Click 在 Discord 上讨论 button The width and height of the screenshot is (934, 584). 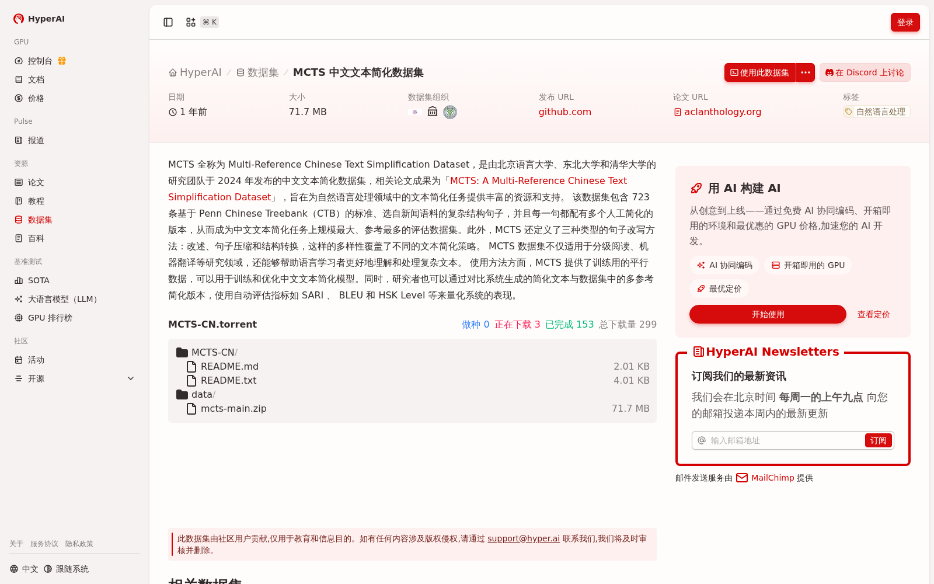(x=865, y=72)
